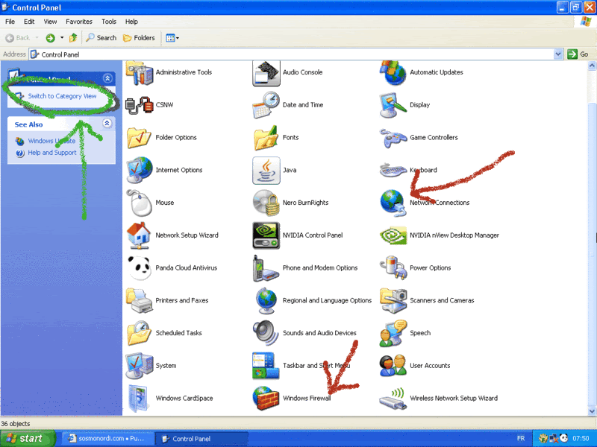597x447 pixels.
Task: Click the scroll-up arrow of the icon list
Action: click(592, 66)
